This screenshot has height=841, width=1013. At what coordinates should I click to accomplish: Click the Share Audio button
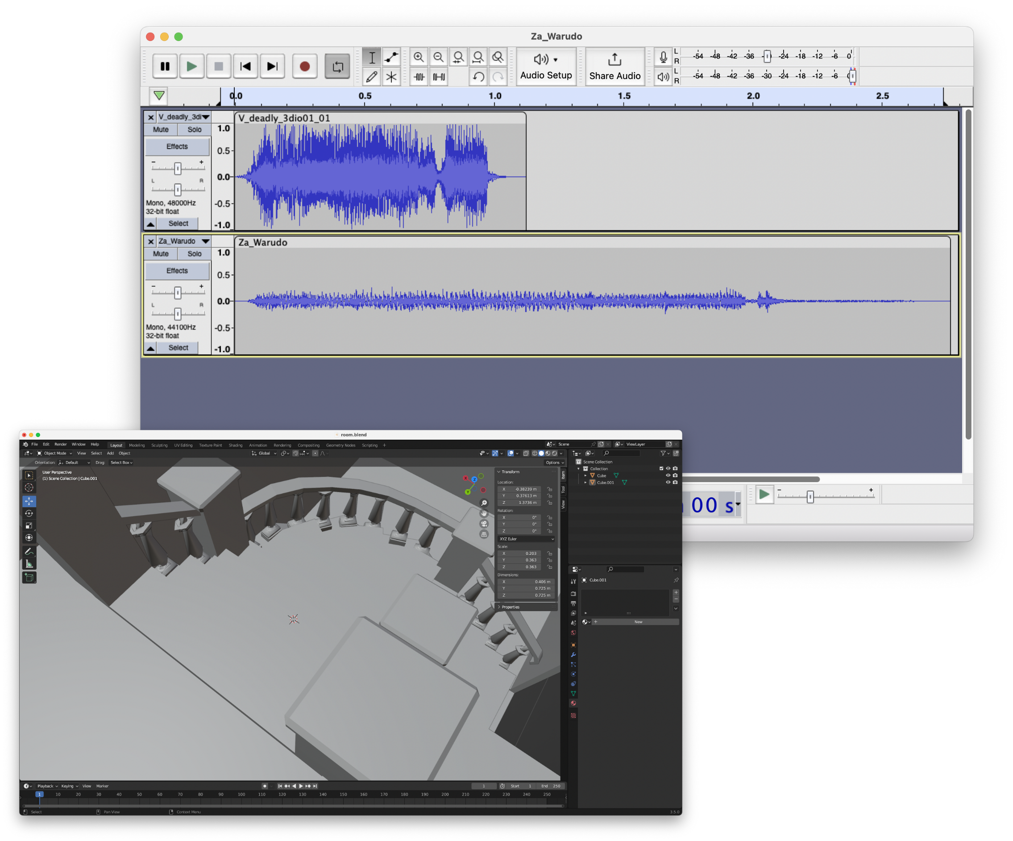coord(614,67)
